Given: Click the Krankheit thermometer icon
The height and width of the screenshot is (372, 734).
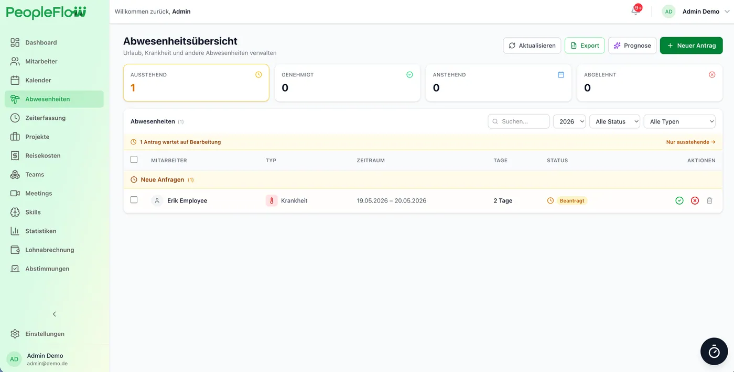Looking at the screenshot, I should click(272, 200).
